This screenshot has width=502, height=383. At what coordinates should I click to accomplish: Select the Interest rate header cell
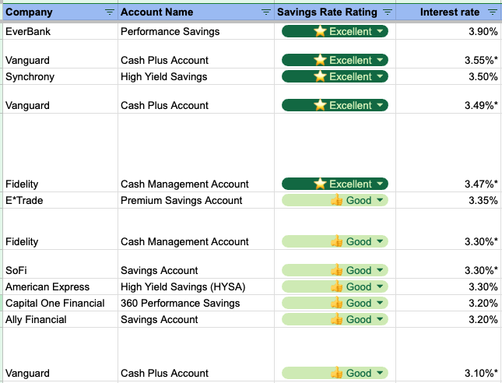(449, 12)
